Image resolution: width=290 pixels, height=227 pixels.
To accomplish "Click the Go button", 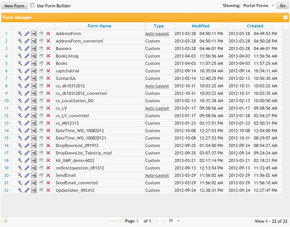I will (x=283, y=6).
